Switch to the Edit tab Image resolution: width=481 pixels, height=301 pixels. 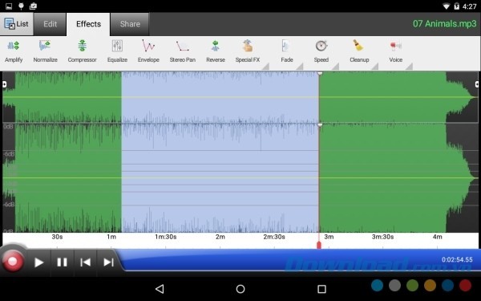pyautogui.click(x=50, y=24)
